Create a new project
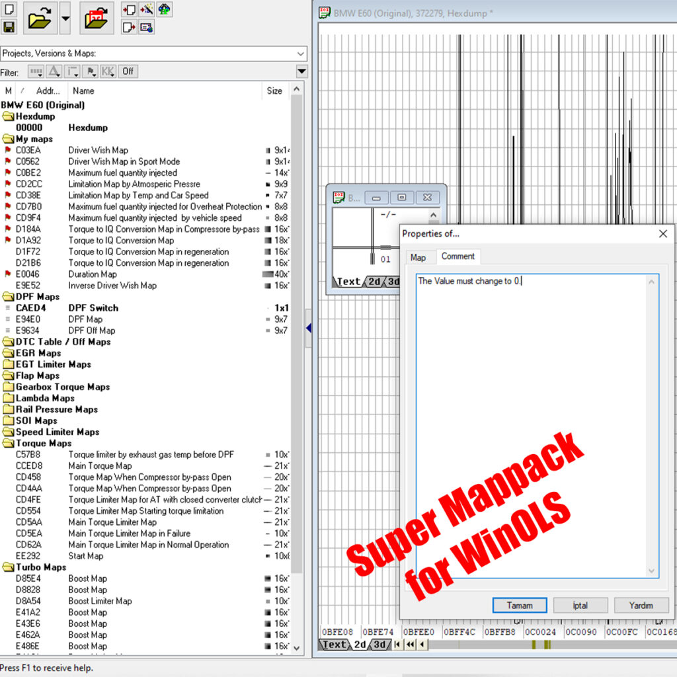Viewport: 677px width, 677px height. coord(9,11)
